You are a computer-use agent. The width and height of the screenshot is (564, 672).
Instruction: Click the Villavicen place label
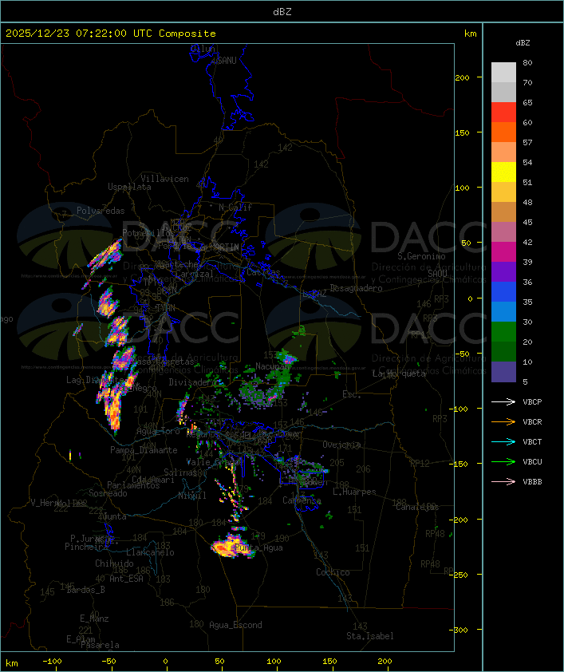click(x=165, y=179)
